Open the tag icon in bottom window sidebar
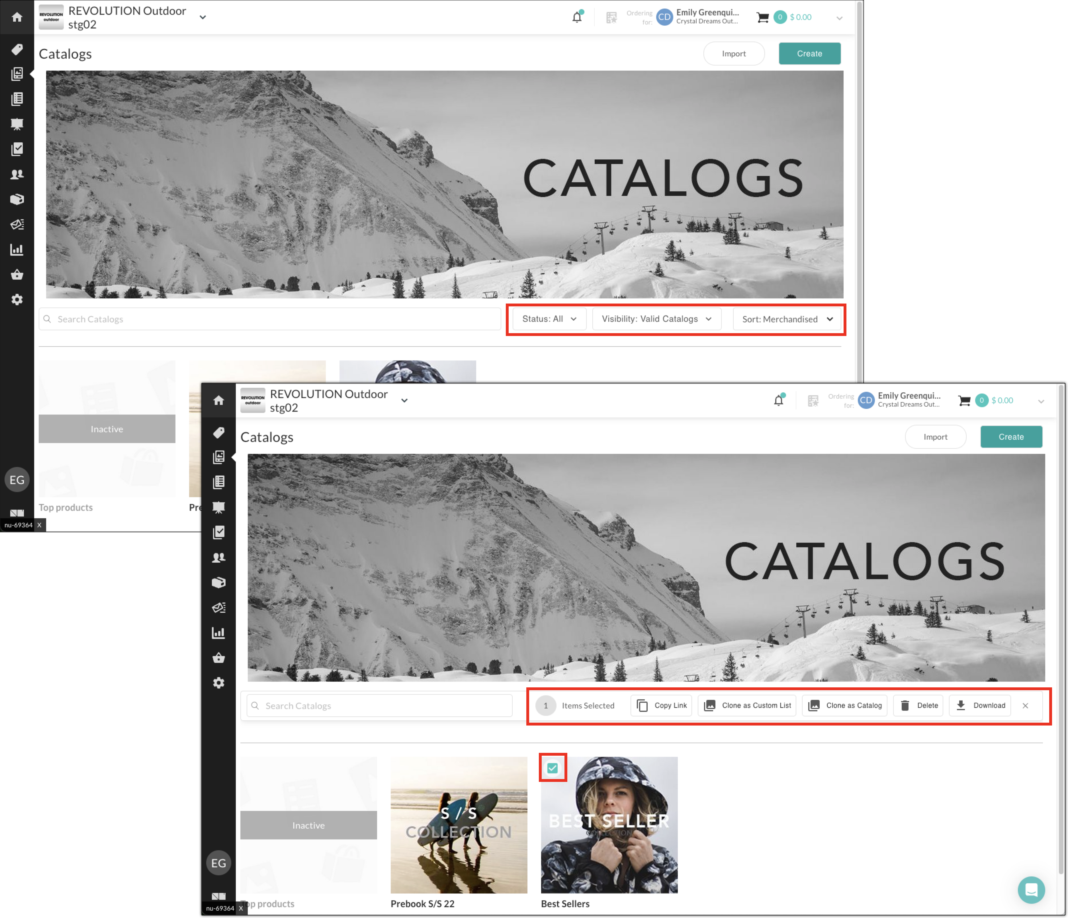Image resolution: width=1068 pixels, height=918 pixels. pos(218,433)
